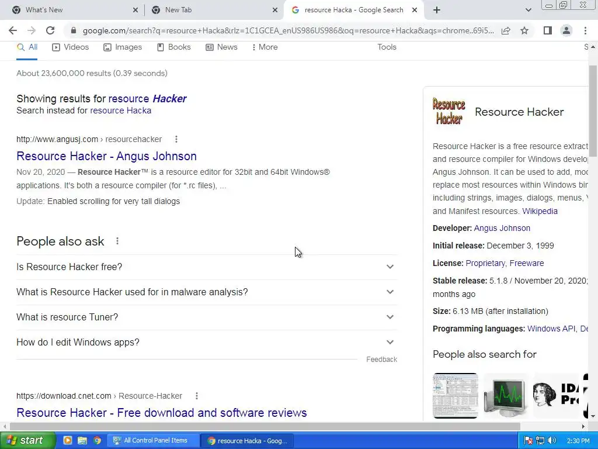Open a new tab with plus button

click(437, 10)
